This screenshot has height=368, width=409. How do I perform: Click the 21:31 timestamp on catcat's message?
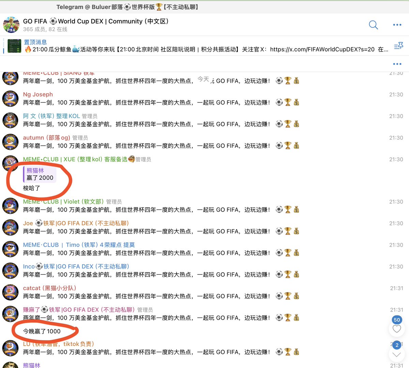pos(396,288)
